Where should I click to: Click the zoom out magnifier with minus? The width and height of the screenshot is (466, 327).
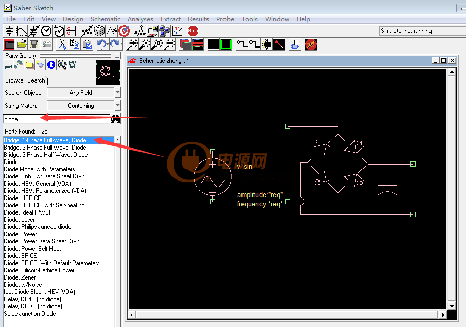pyautogui.click(x=170, y=44)
